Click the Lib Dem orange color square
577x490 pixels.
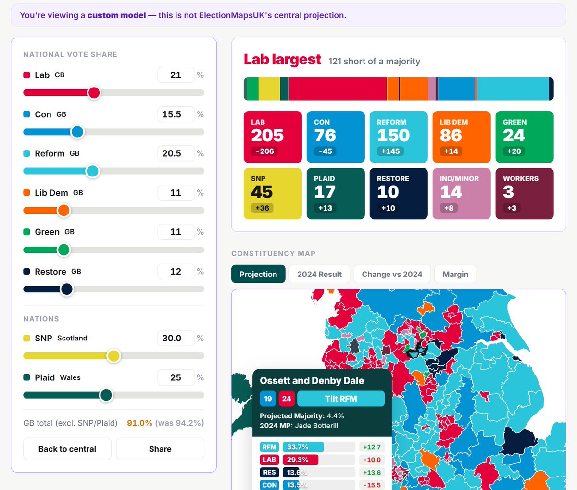[x=27, y=193]
